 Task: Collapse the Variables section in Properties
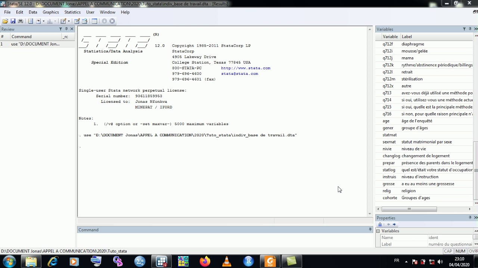pos(378,231)
